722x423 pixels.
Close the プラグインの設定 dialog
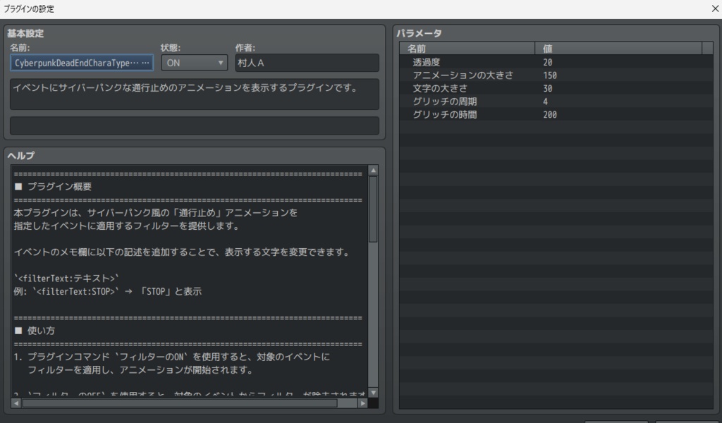[714, 8]
